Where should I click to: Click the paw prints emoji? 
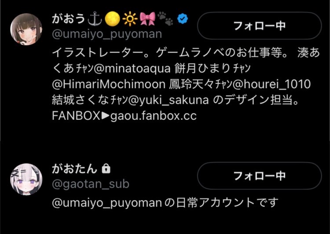(165, 18)
